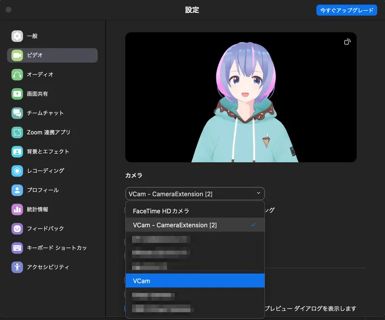Image resolution: width=385 pixels, height=320 pixels.
Task: Choose FaceTime HDカメラ from camera list
Action: point(195,211)
